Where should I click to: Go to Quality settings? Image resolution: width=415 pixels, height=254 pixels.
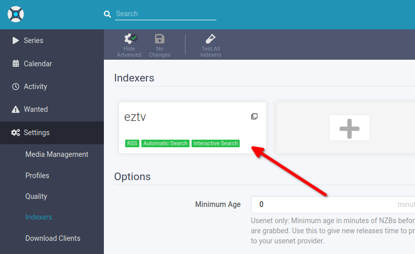[36, 196]
